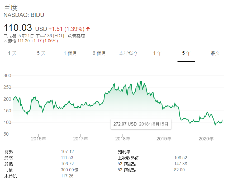Screen dimensions: 228x179
Task: Select the 6 個月 tab
Action: click(x=99, y=53)
